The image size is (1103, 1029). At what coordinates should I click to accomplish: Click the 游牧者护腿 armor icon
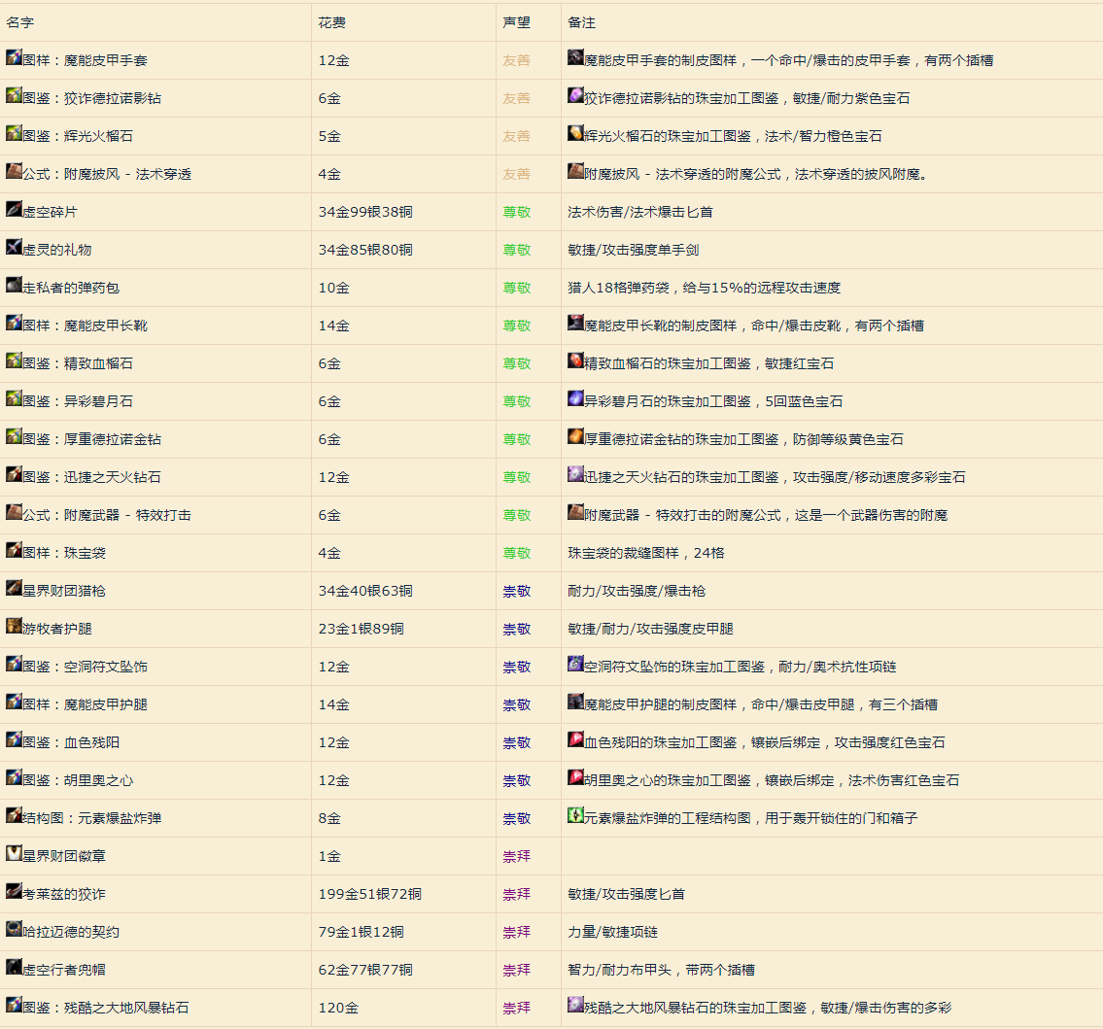tap(14, 627)
